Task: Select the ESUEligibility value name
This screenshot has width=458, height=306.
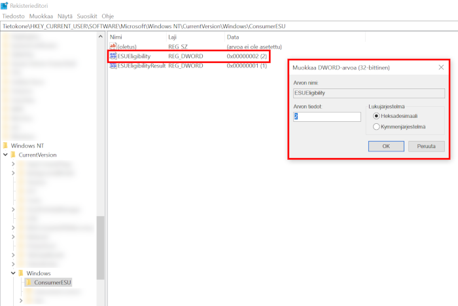Action: pos(134,56)
